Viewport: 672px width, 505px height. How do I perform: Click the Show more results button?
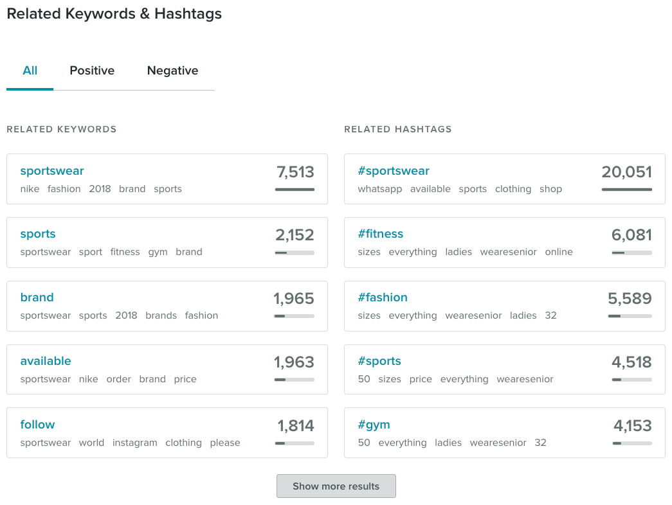[336, 486]
